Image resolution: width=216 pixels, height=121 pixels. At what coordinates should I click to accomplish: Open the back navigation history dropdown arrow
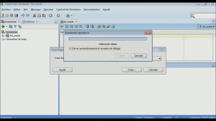(x=54, y=15)
